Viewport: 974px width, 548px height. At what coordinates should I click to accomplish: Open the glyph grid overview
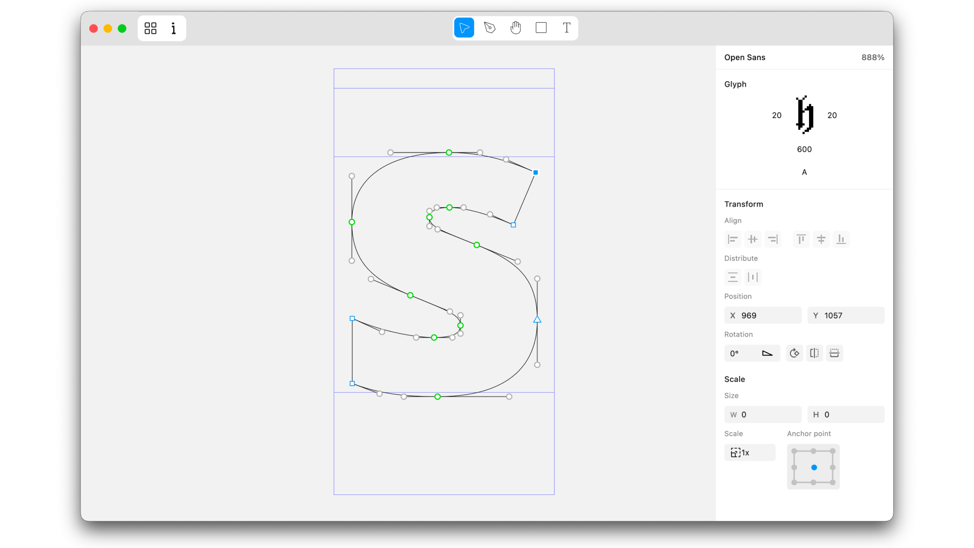(150, 29)
